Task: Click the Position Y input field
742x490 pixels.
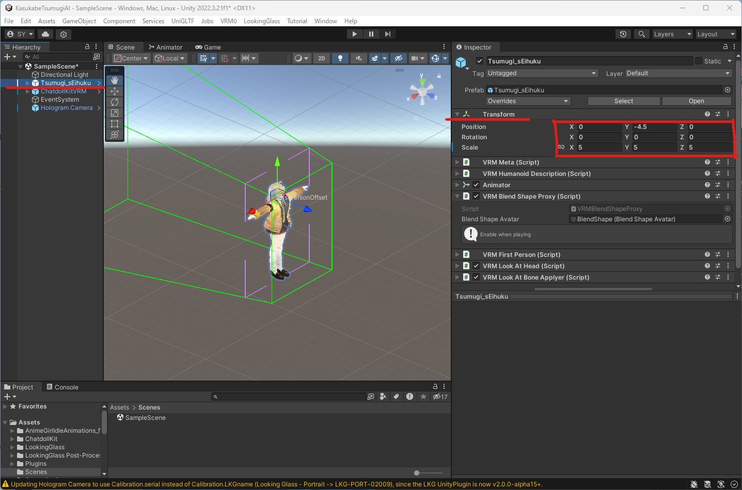Action: tap(654, 127)
